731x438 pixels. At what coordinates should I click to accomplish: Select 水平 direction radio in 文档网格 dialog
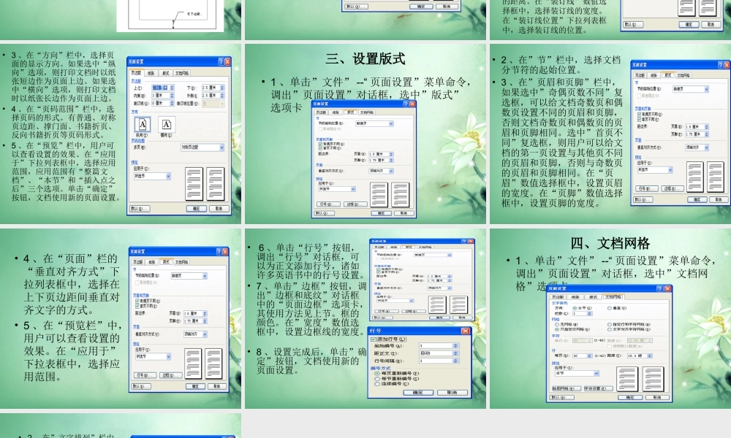click(575, 308)
